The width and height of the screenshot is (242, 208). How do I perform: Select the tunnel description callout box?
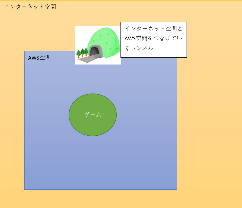[154, 40]
